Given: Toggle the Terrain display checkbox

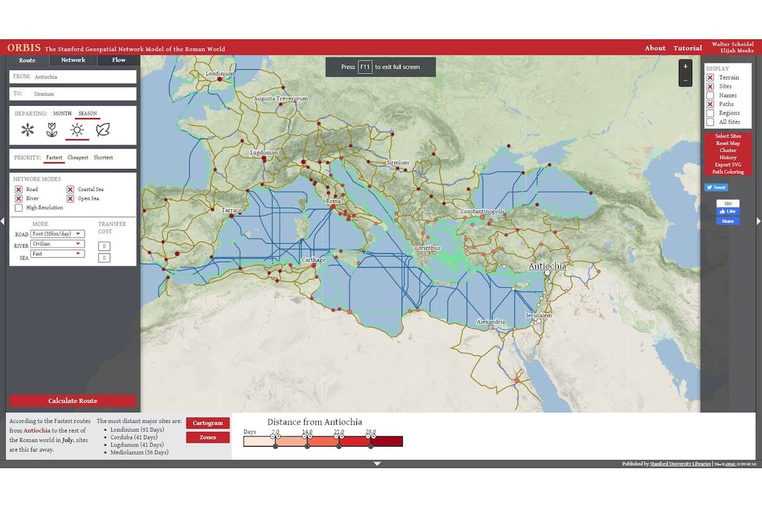Looking at the screenshot, I should pos(711,77).
